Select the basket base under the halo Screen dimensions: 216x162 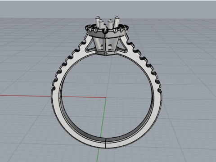(107, 52)
